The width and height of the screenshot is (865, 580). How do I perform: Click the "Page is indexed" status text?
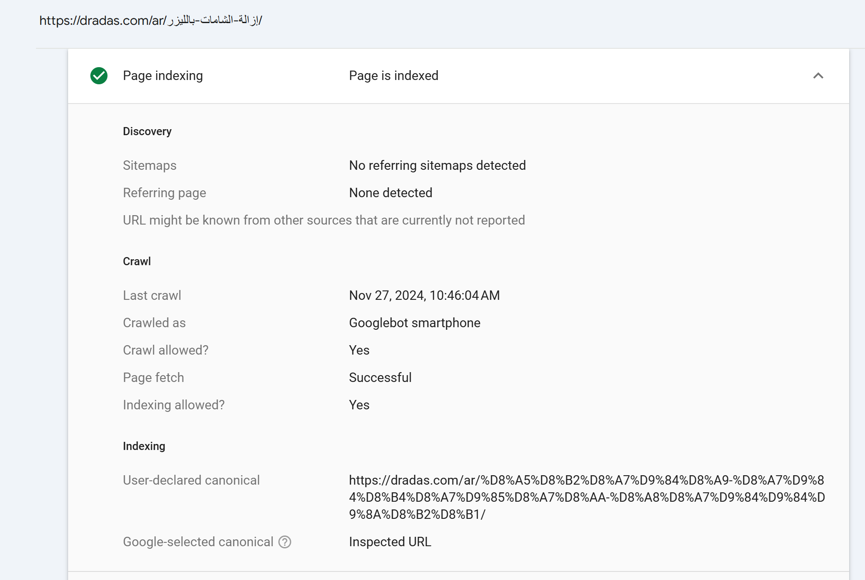(394, 76)
